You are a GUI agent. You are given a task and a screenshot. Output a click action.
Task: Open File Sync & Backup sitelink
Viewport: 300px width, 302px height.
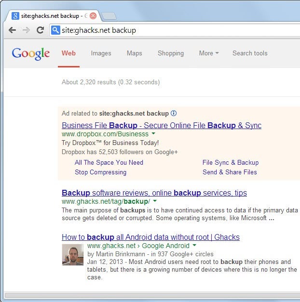(231, 162)
